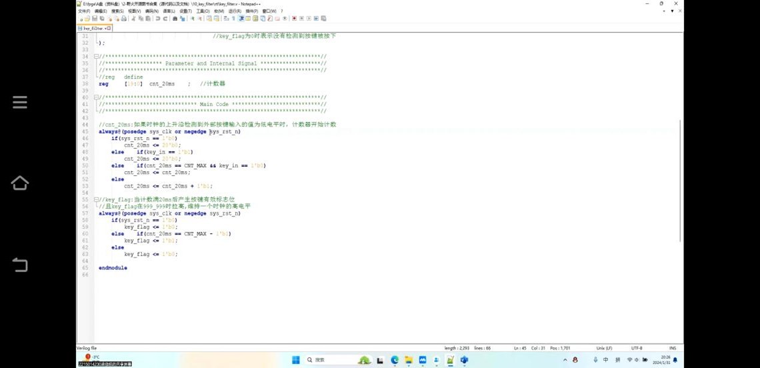Toggle the INS insert mode indicator

(x=672, y=348)
